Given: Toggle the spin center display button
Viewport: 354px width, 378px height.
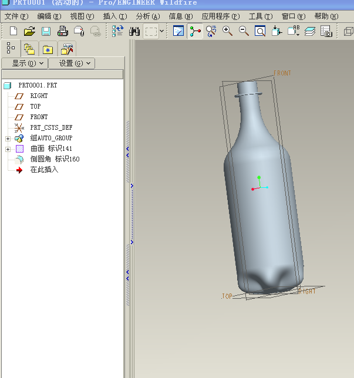Looking at the screenshot, I should click(x=195, y=31).
